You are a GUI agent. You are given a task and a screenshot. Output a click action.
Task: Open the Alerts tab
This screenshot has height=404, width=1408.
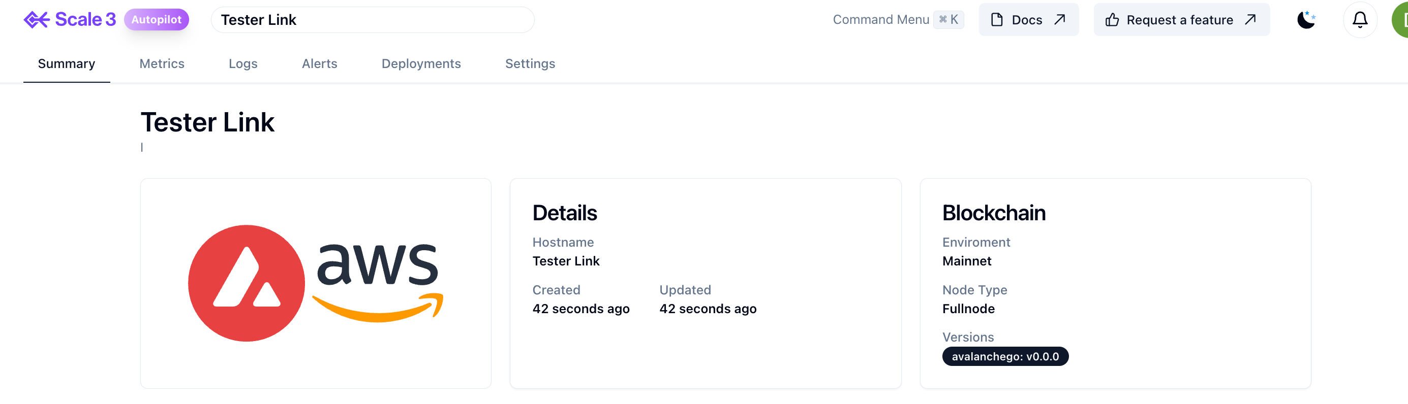[x=319, y=63]
